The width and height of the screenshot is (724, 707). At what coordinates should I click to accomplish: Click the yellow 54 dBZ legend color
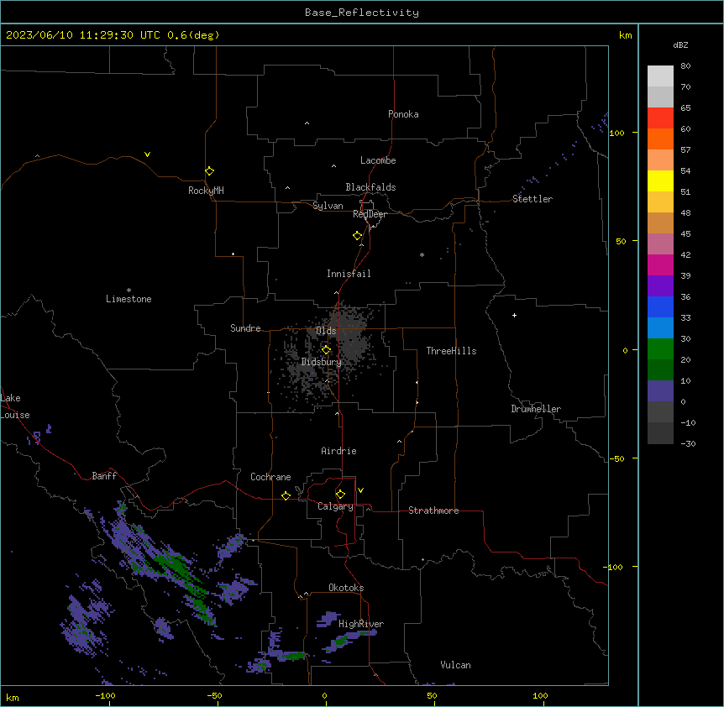tap(660, 181)
